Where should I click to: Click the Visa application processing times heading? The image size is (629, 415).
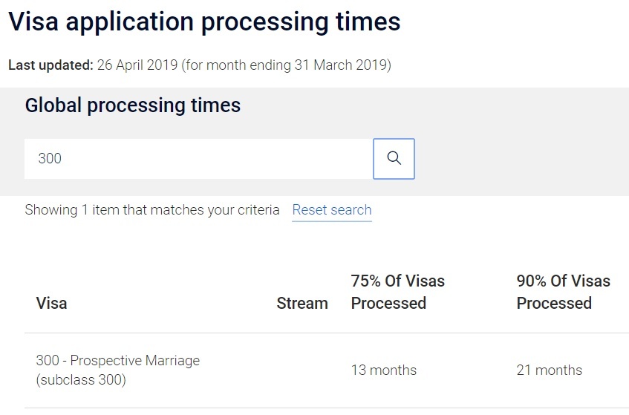coord(204,22)
